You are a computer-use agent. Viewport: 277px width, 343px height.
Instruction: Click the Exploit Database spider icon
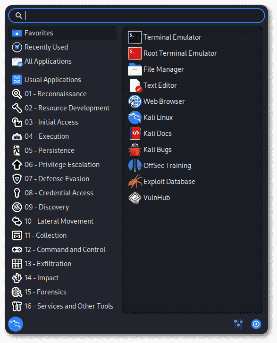click(135, 182)
